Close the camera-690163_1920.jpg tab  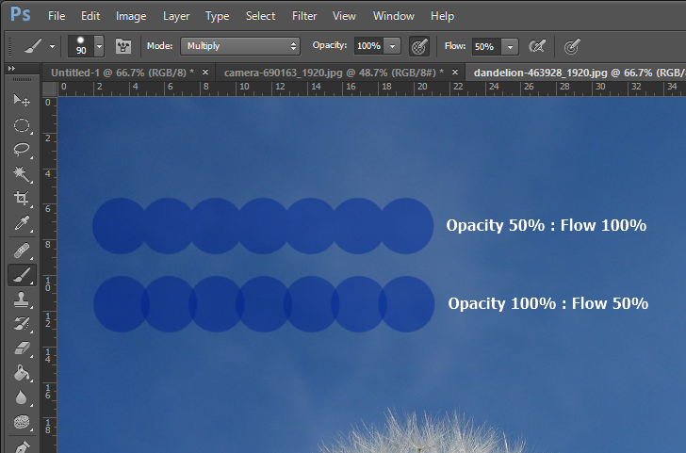pyautogui.click(x=455, y=73)
